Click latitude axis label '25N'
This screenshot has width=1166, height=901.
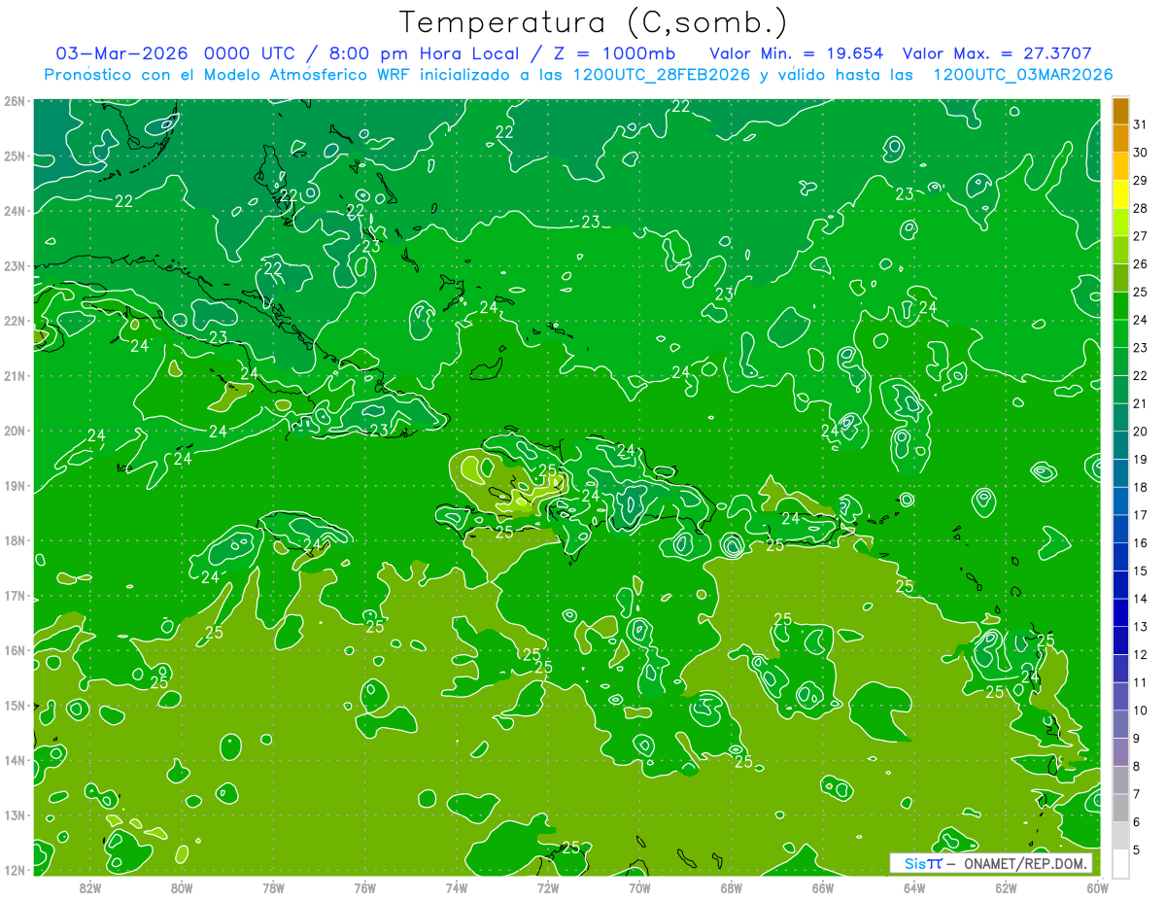click(x=15, y=156)
